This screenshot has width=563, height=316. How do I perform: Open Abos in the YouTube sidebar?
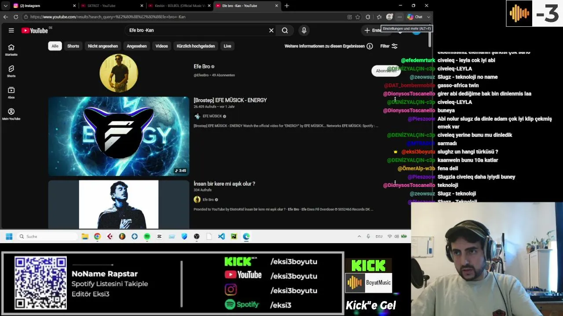coord(11,92)
